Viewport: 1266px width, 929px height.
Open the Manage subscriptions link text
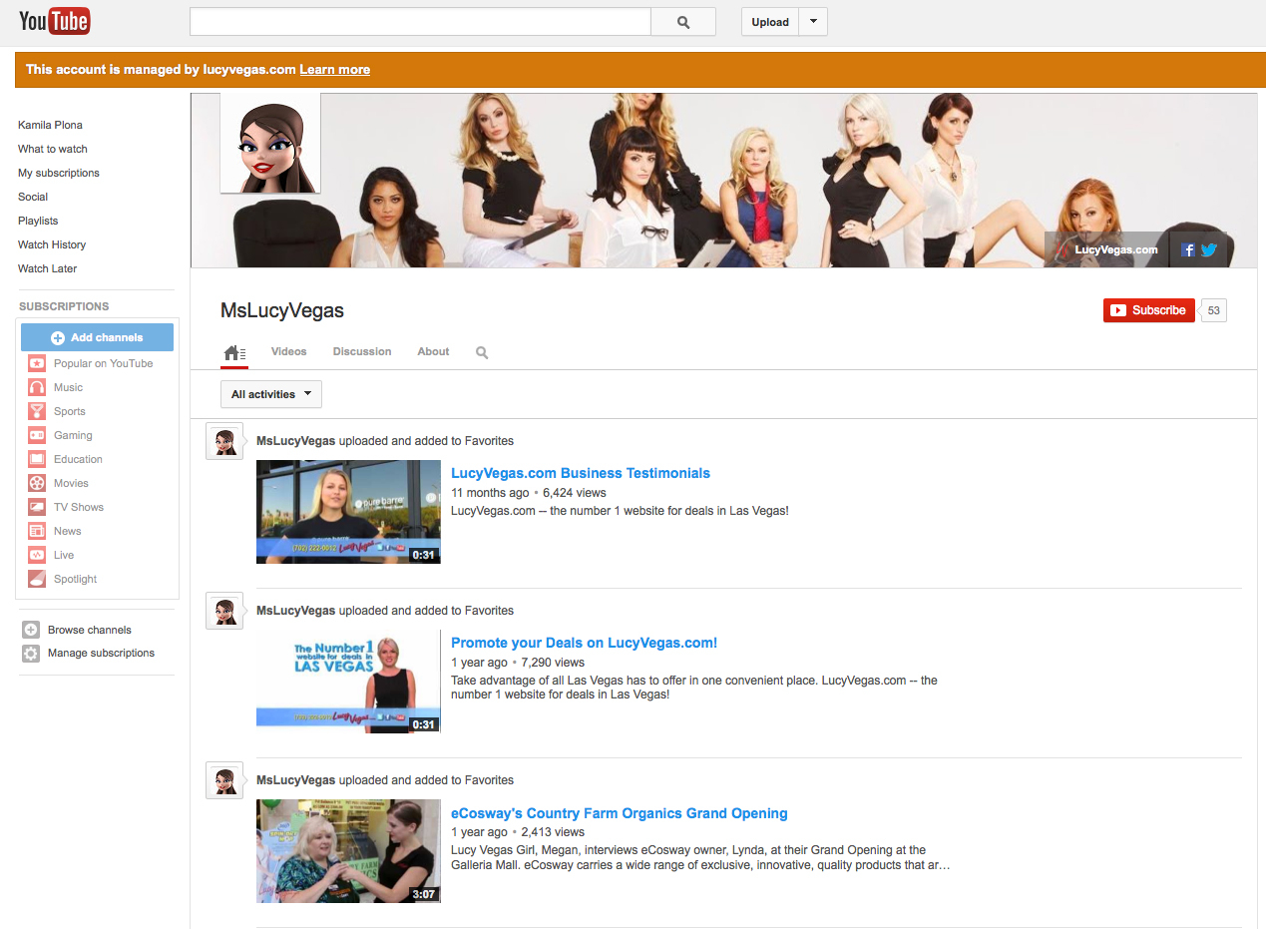pyautogui.click(x=101, y=653)
